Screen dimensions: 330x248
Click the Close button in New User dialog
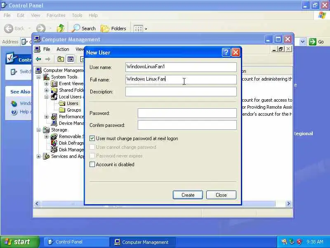pyautogui.click(x=221, y=195)
